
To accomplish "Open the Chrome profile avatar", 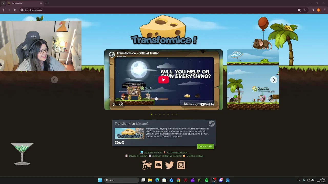I will (319, 10).
